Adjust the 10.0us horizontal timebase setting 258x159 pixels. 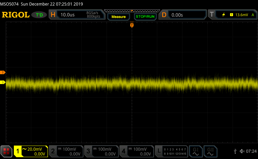pyautogui.click(x=68, y=15)
